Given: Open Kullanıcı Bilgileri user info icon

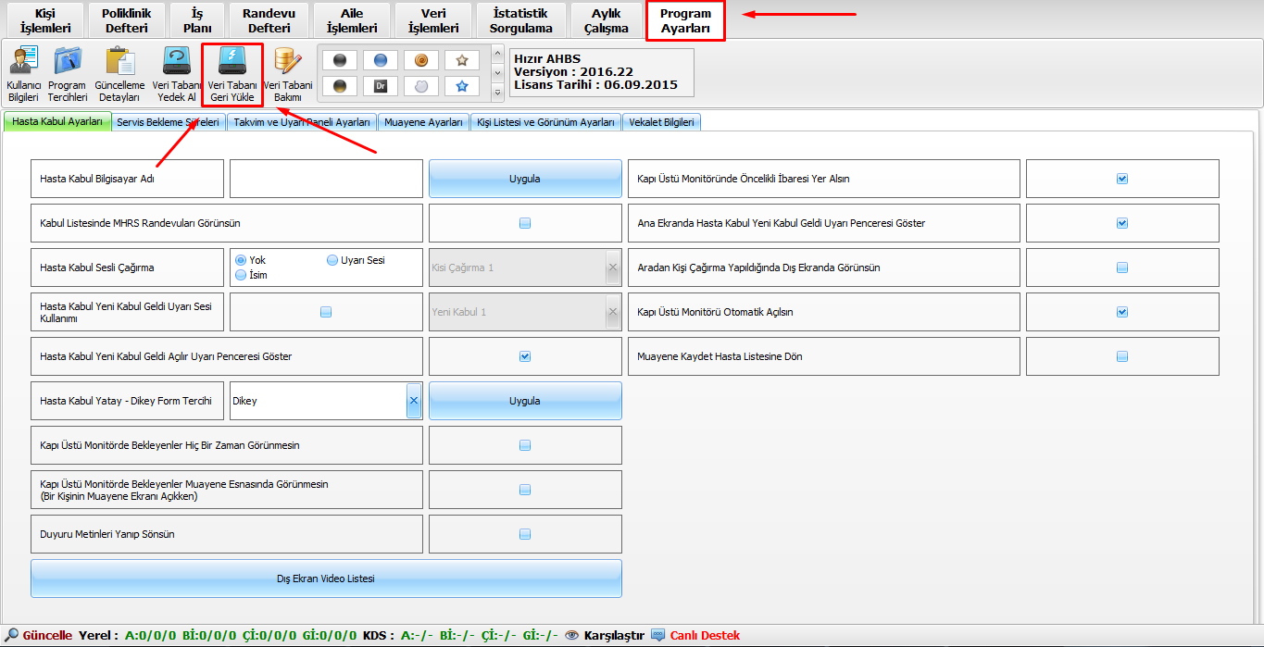Looking at the screenshot, I should [x=23, y=73].
